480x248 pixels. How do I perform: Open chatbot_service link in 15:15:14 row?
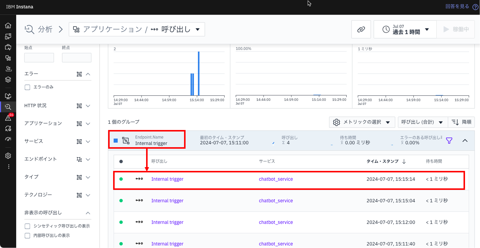[x=276, y=179]
